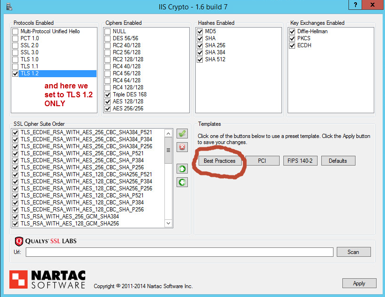Uncheck AES 256/256 cipher

(107, 109)
